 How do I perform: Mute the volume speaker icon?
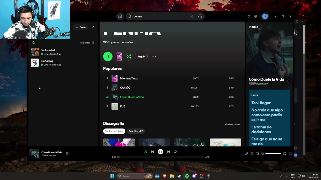click(263, 154)
